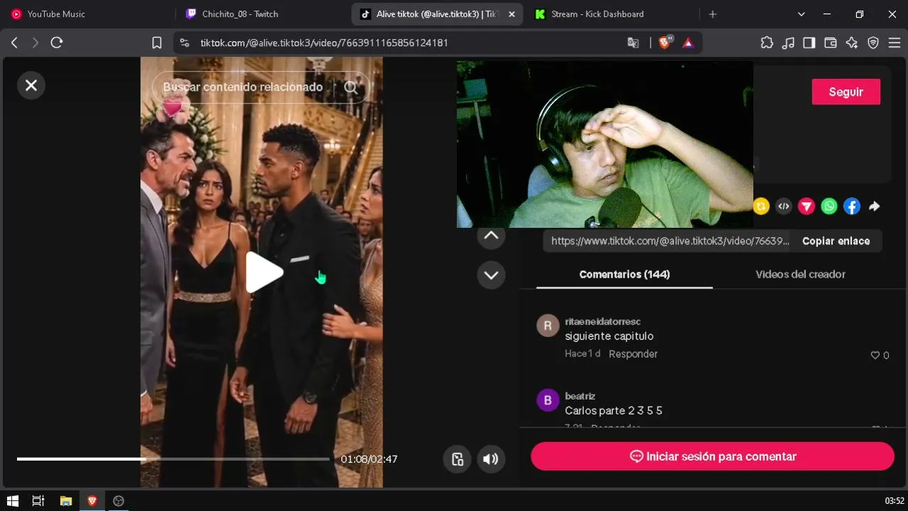This screenshot has width=908, height=511.
Task: Seek along the video progress bar
Action: click(x=173, y=459)
